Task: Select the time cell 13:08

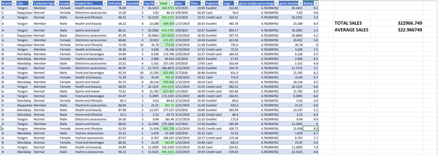Action: tap(198, 8)
